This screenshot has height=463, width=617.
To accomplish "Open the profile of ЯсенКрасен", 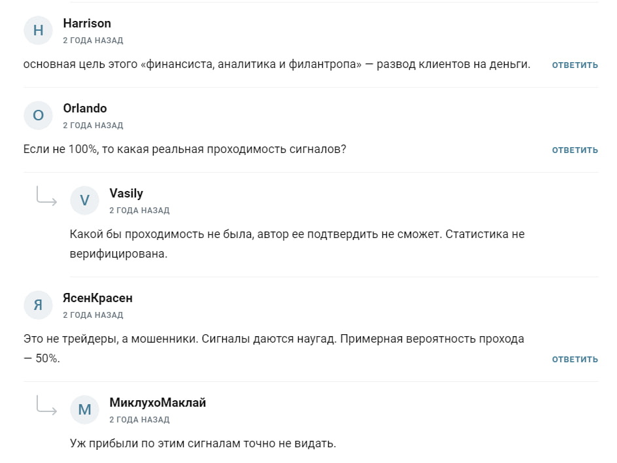I will [x=97, y=298].
